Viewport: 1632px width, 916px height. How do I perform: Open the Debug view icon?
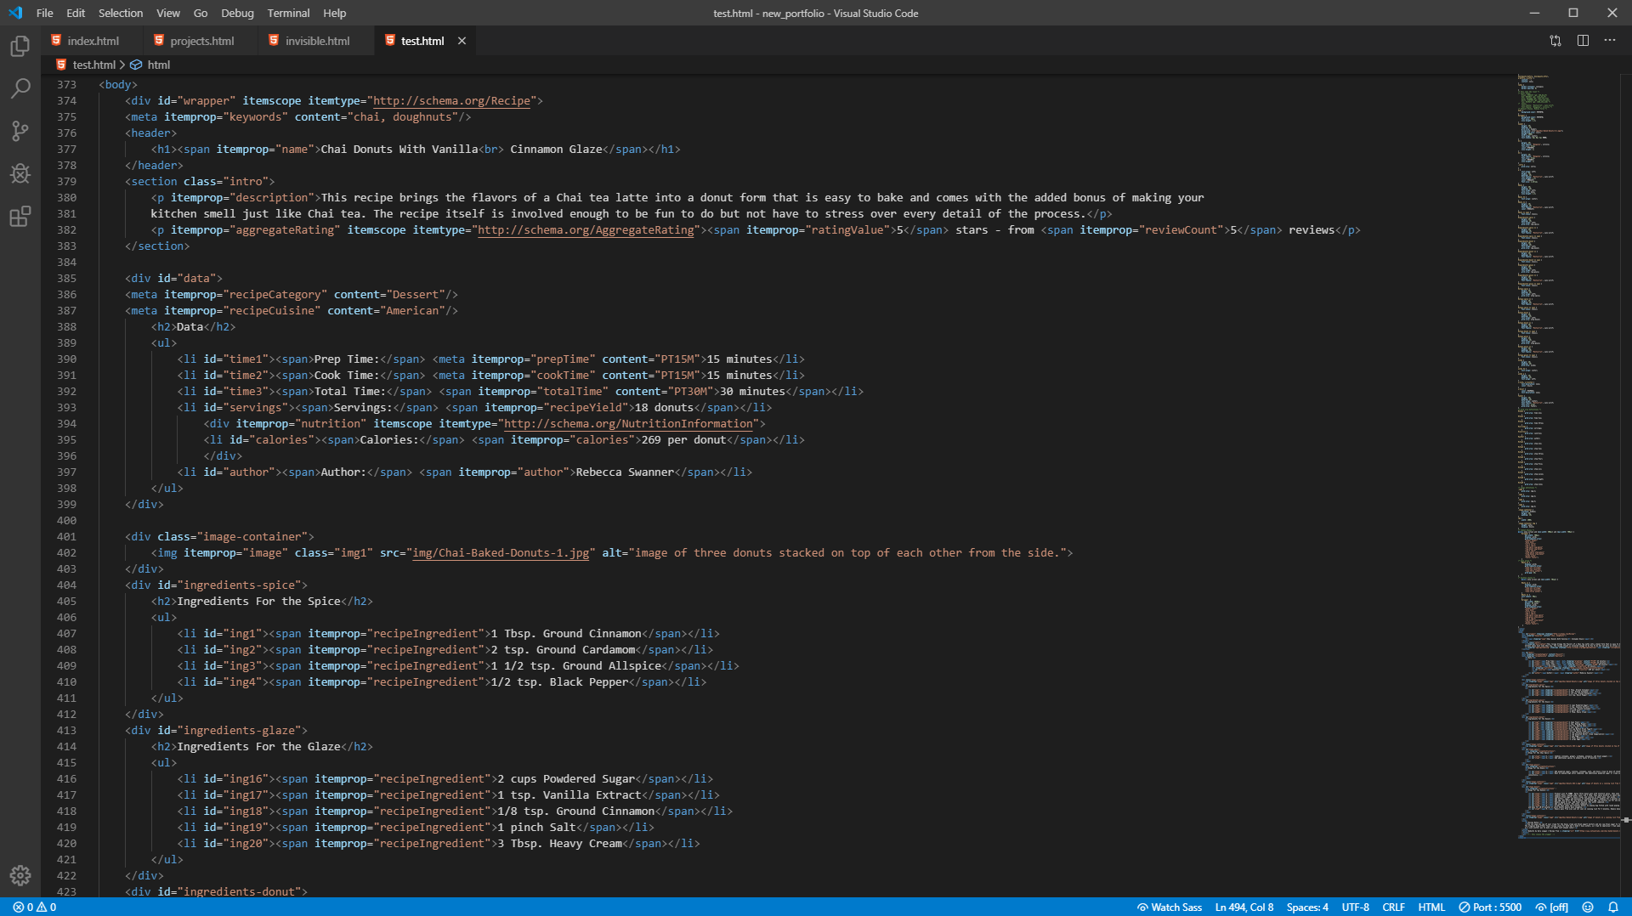pos(20,173)
